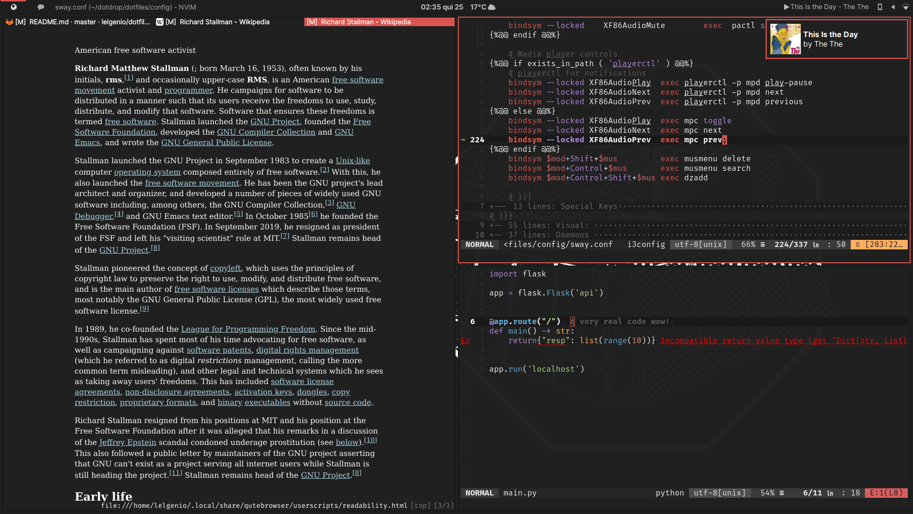Open the 'GNU Compiler Collection' link
The height and width of the screenshot is (514, 913).
click(266, 132)
